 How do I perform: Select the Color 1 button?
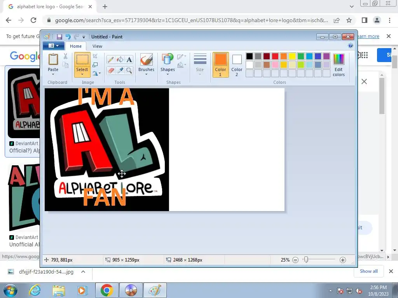(x=220, y=65)
